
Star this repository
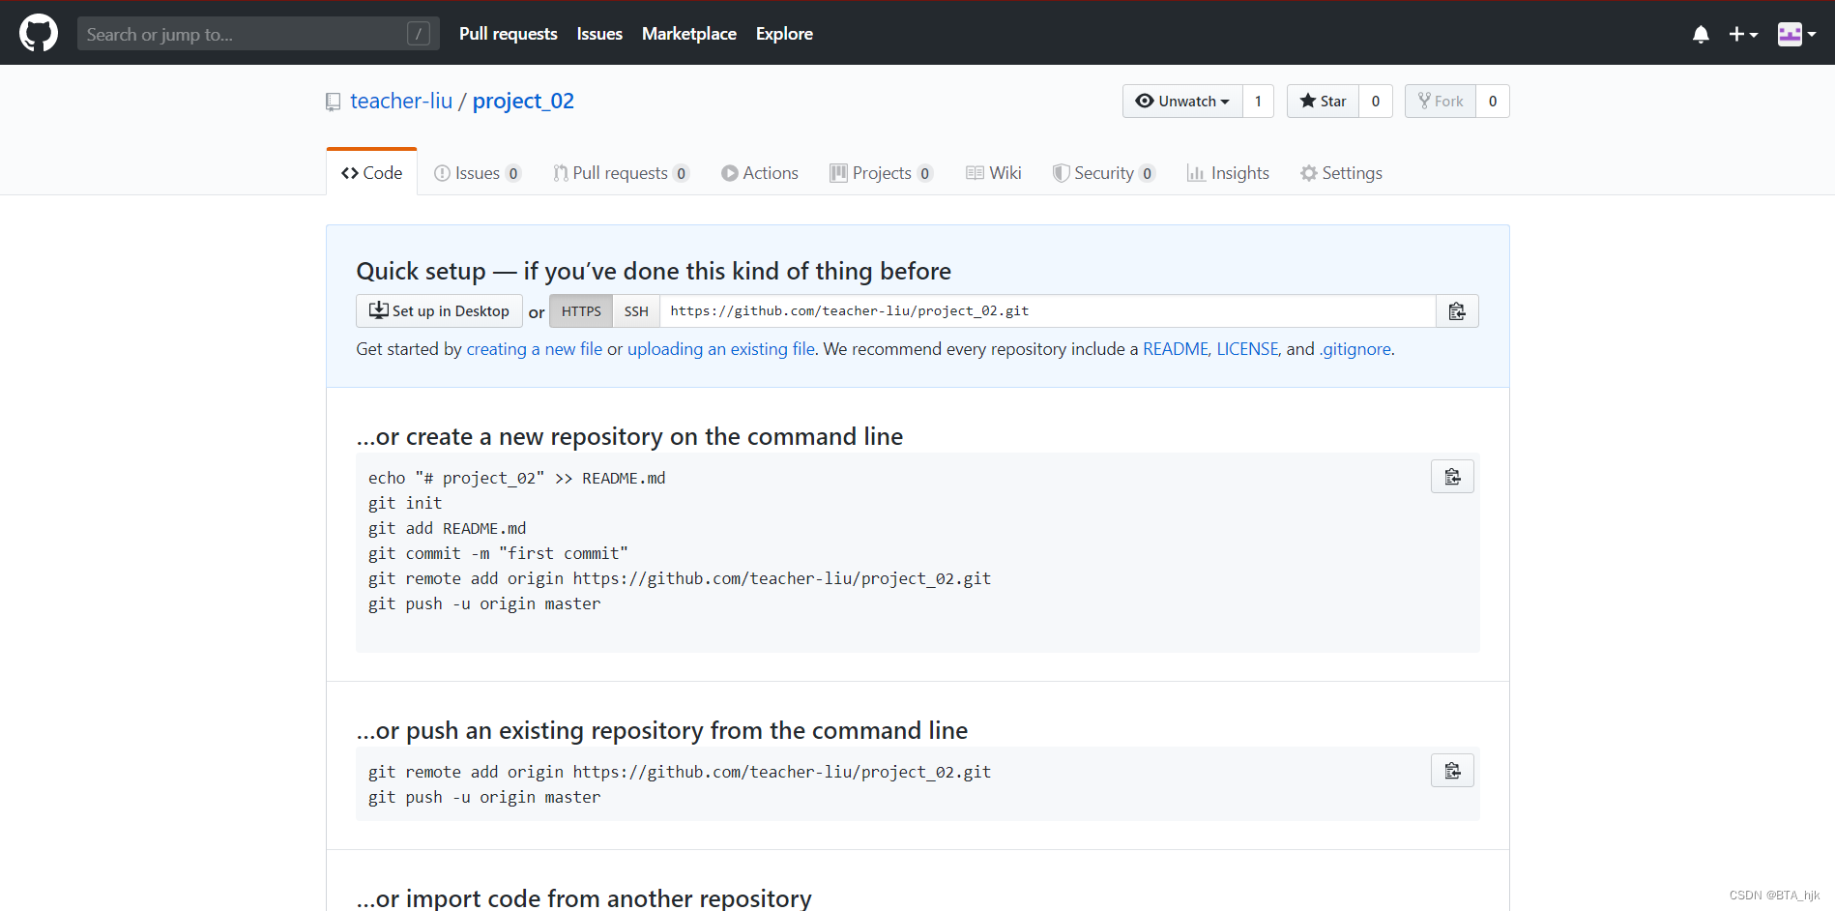(1323, 102)
